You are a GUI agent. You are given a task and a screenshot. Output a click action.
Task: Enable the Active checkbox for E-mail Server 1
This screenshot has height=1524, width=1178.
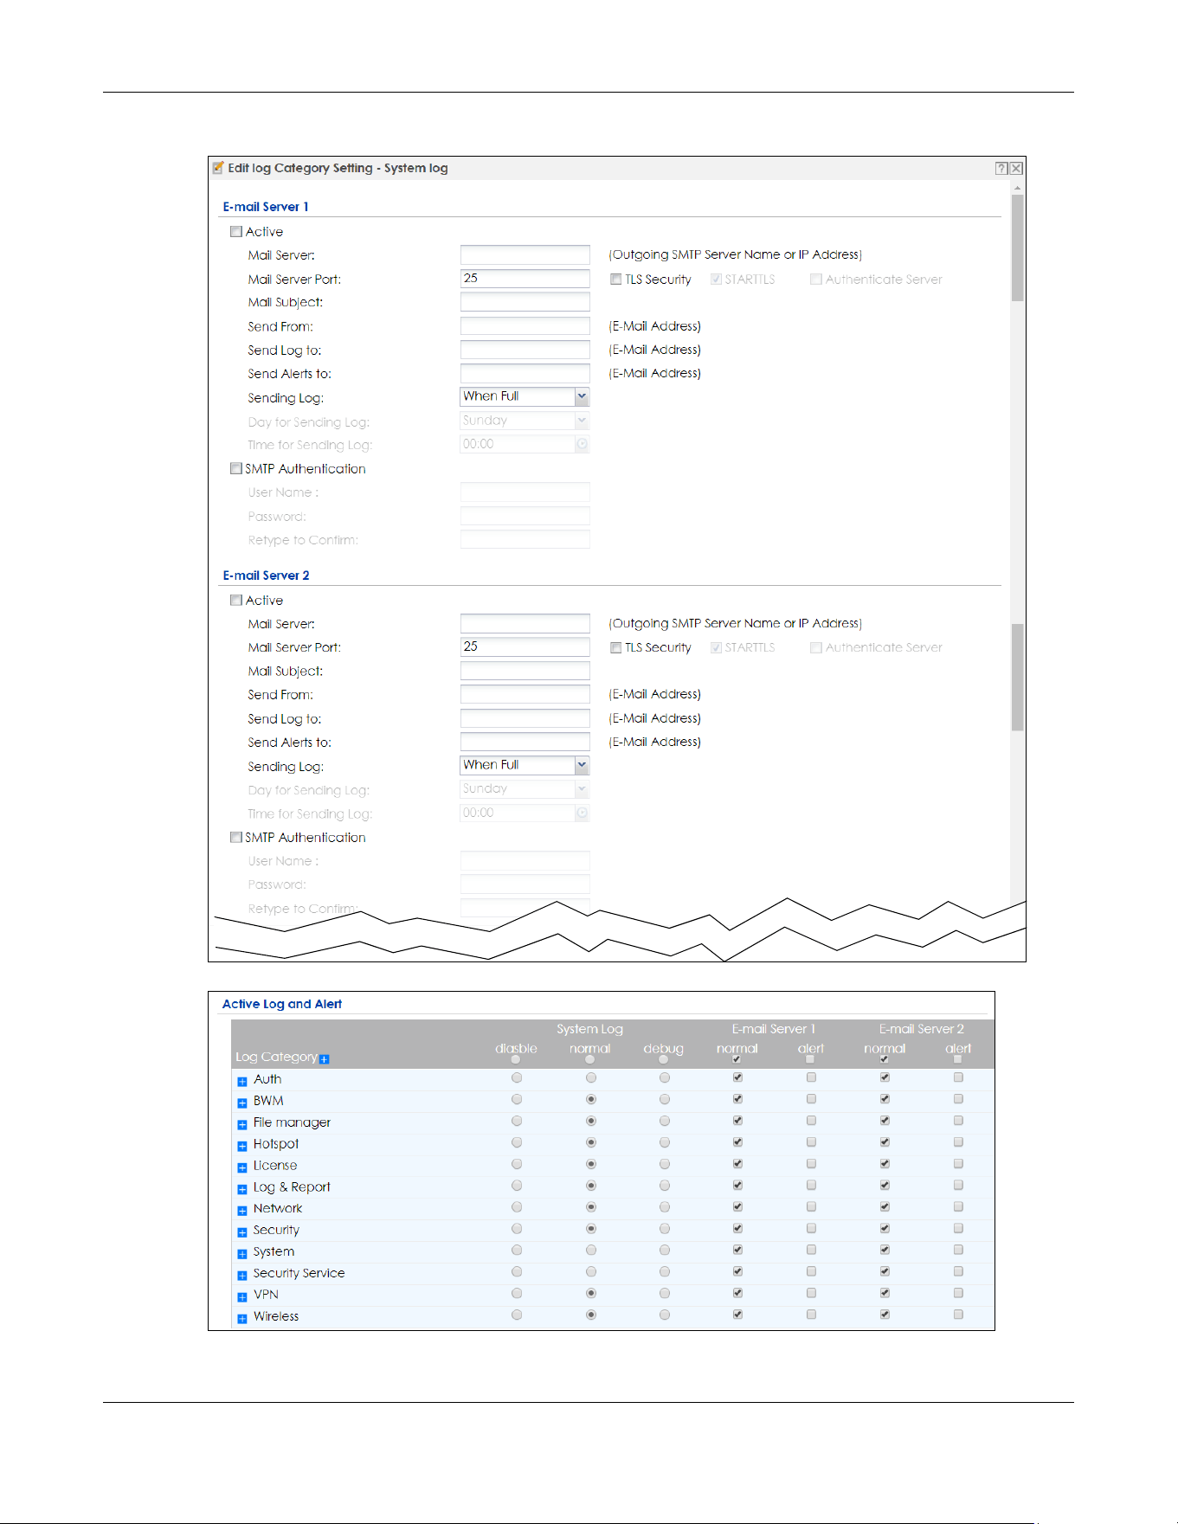click(235, 232)
